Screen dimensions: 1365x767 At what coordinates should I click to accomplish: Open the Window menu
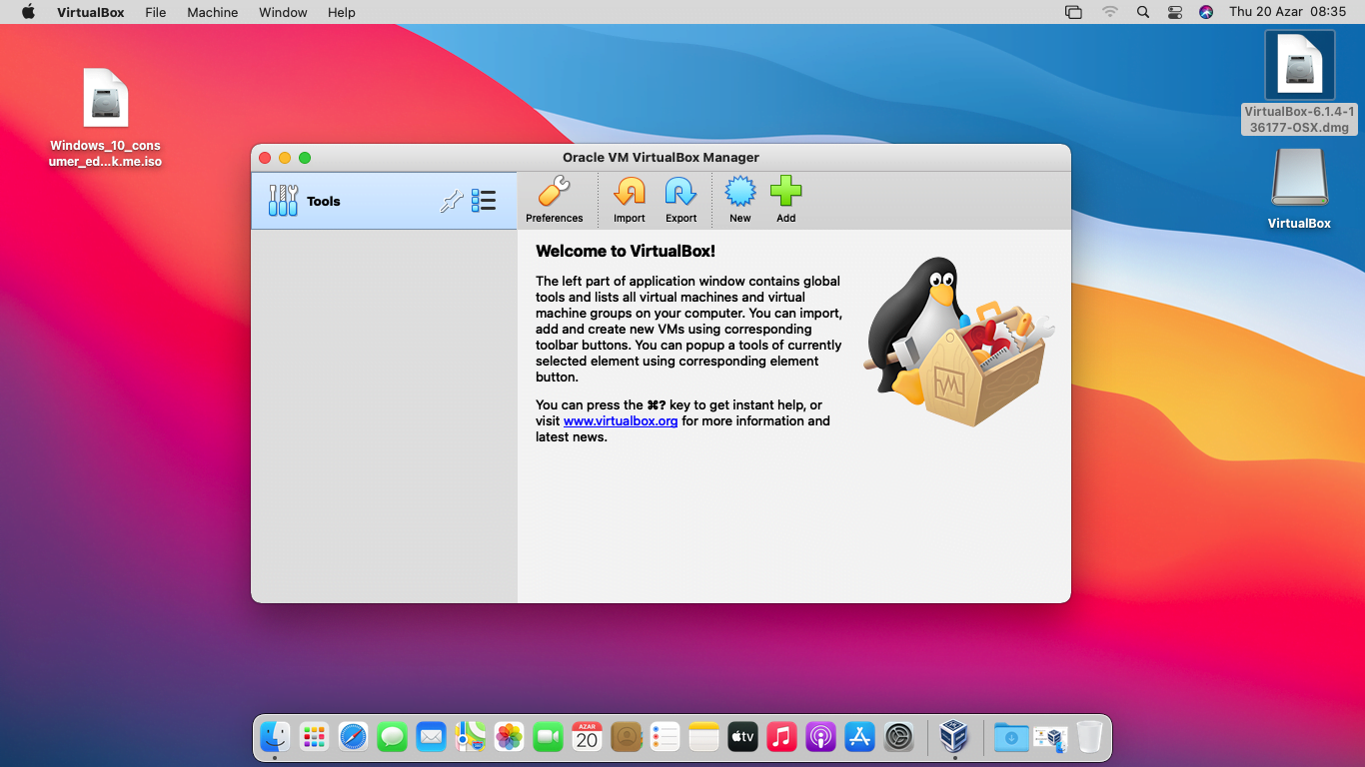tap(283, 12)
